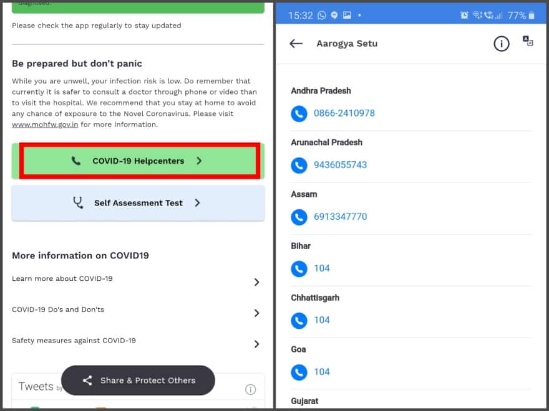Viewport: 549px width, 411px height.
Task: Tap the chevron on COVID-19 Helpcenters
Action: (x=199, y=161)
